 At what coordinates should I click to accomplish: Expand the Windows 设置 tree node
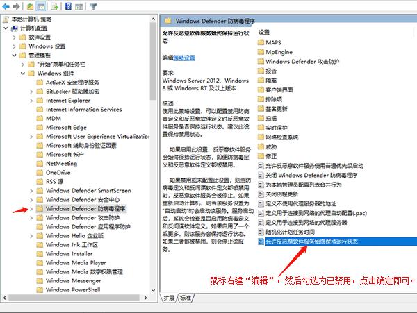(14, 46)
